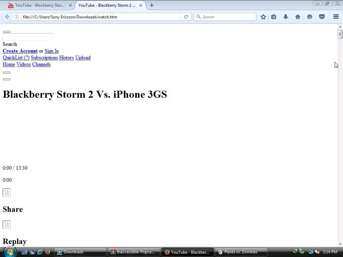Close the first YouTube tab

[70, 5]
